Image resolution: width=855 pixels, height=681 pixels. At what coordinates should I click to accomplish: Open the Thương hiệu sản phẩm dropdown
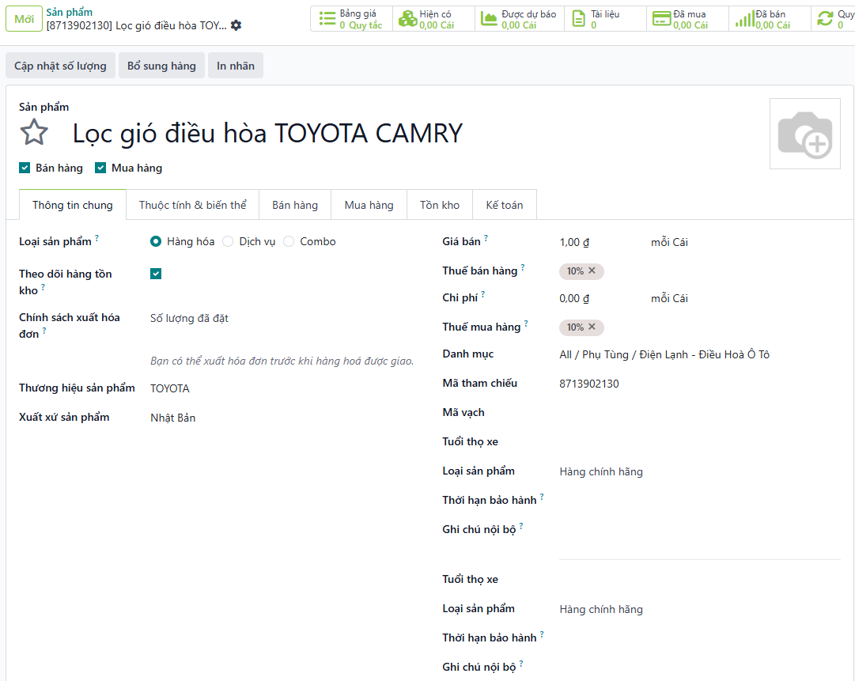click(281, 388)
